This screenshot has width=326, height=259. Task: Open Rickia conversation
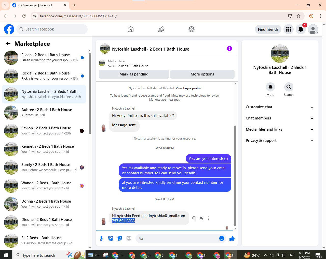pos(44,76)
